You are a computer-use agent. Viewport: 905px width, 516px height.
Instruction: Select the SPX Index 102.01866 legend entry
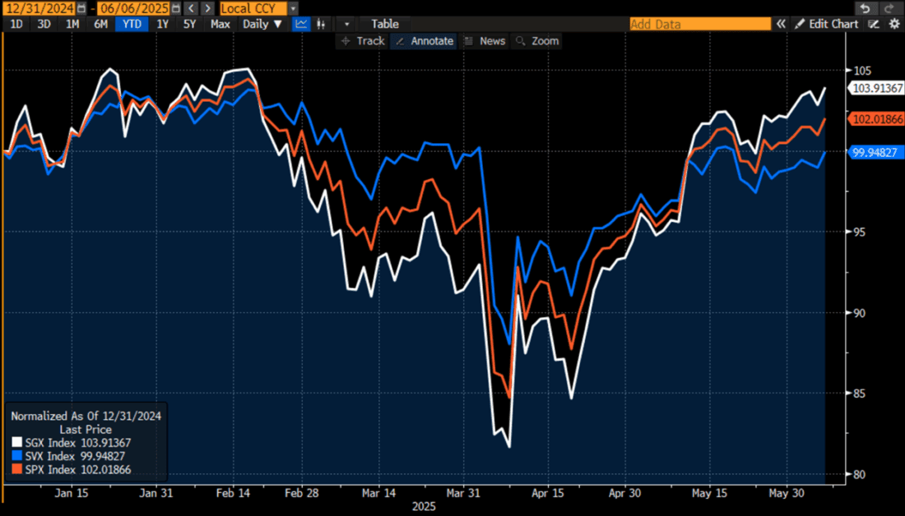coord(72,469)
